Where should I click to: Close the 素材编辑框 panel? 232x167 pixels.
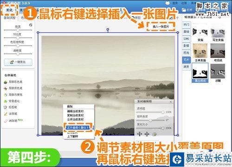pyautogui.click(x=171, y=102)
